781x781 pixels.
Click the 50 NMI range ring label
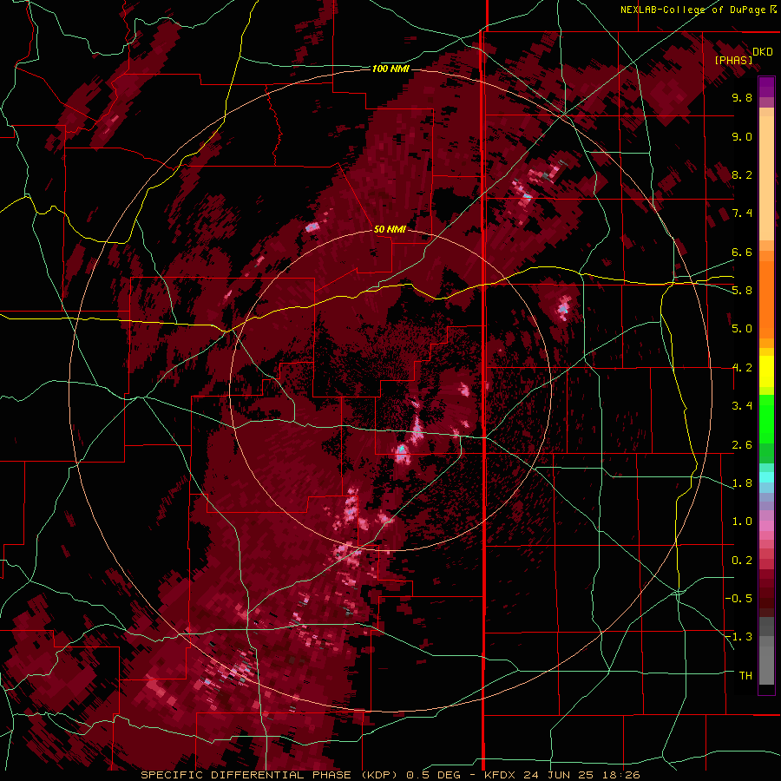390,229
